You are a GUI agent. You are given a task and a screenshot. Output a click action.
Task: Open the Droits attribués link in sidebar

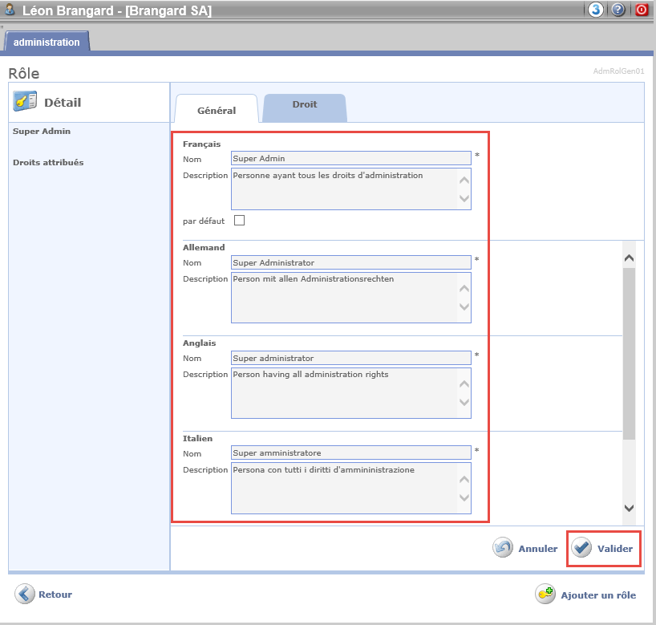tap(48, 162)
